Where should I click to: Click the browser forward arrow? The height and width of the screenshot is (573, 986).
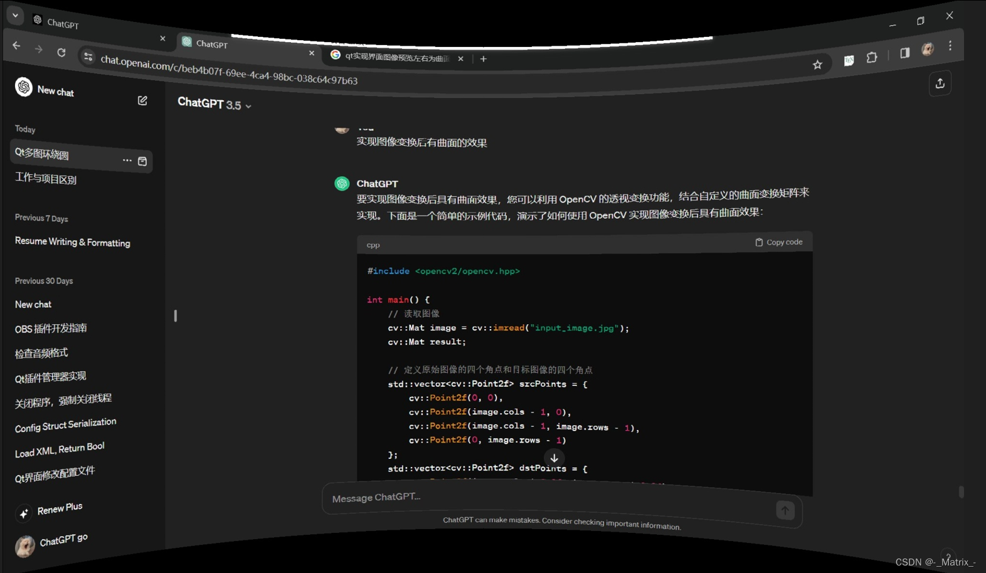click(x=38, y=49)
